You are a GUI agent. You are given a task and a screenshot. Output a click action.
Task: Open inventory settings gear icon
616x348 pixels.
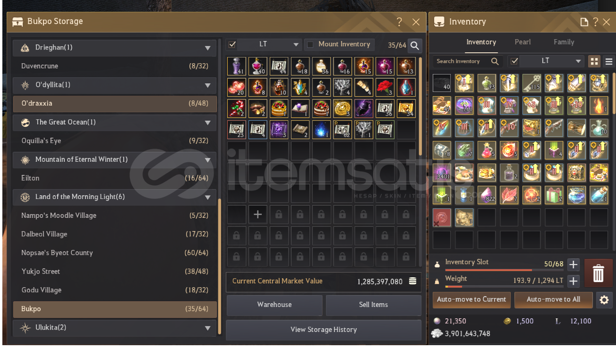coord(604,300)
